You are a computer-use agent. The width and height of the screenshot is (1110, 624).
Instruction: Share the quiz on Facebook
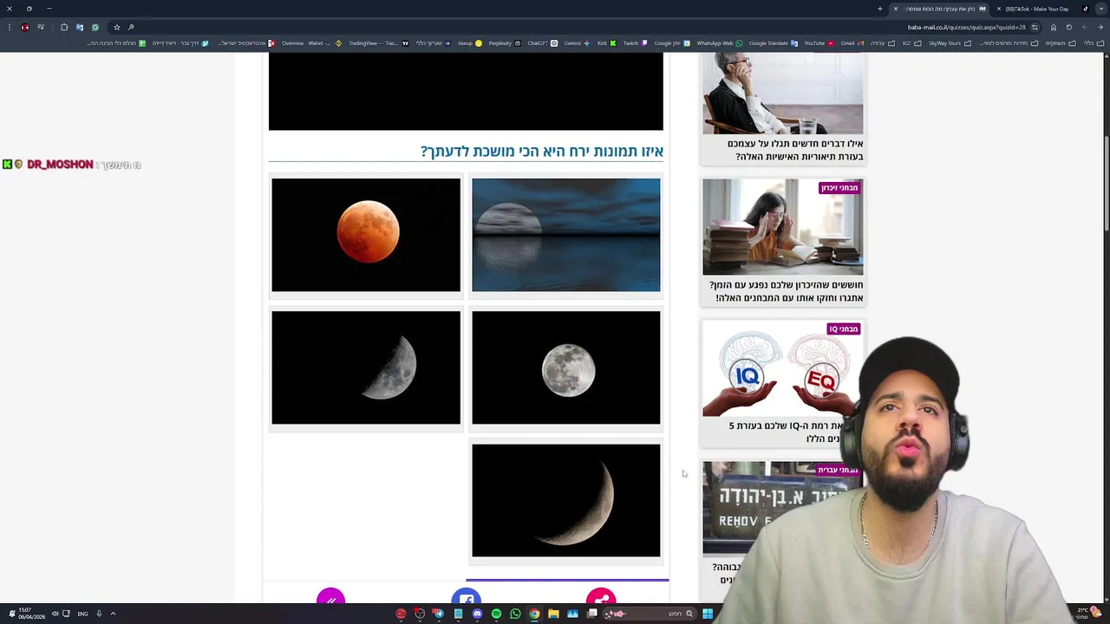[467, 598]
